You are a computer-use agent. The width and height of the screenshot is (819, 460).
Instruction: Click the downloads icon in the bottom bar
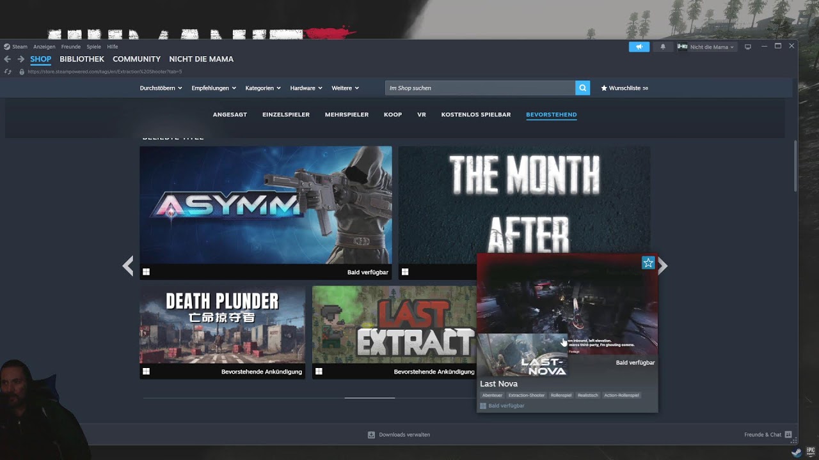tap(371, 434)
